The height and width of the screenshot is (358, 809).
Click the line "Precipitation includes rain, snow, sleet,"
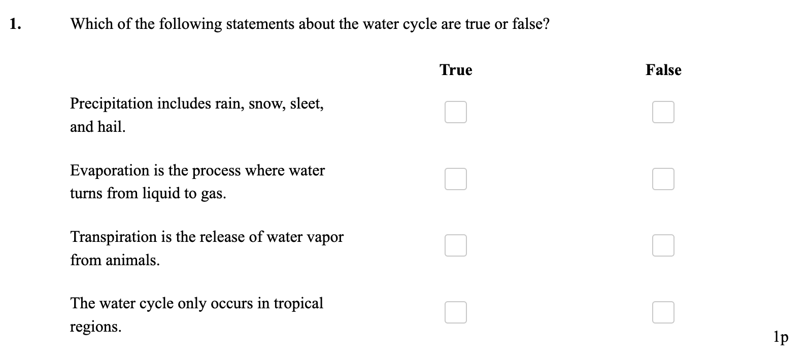tap(197, 104)
